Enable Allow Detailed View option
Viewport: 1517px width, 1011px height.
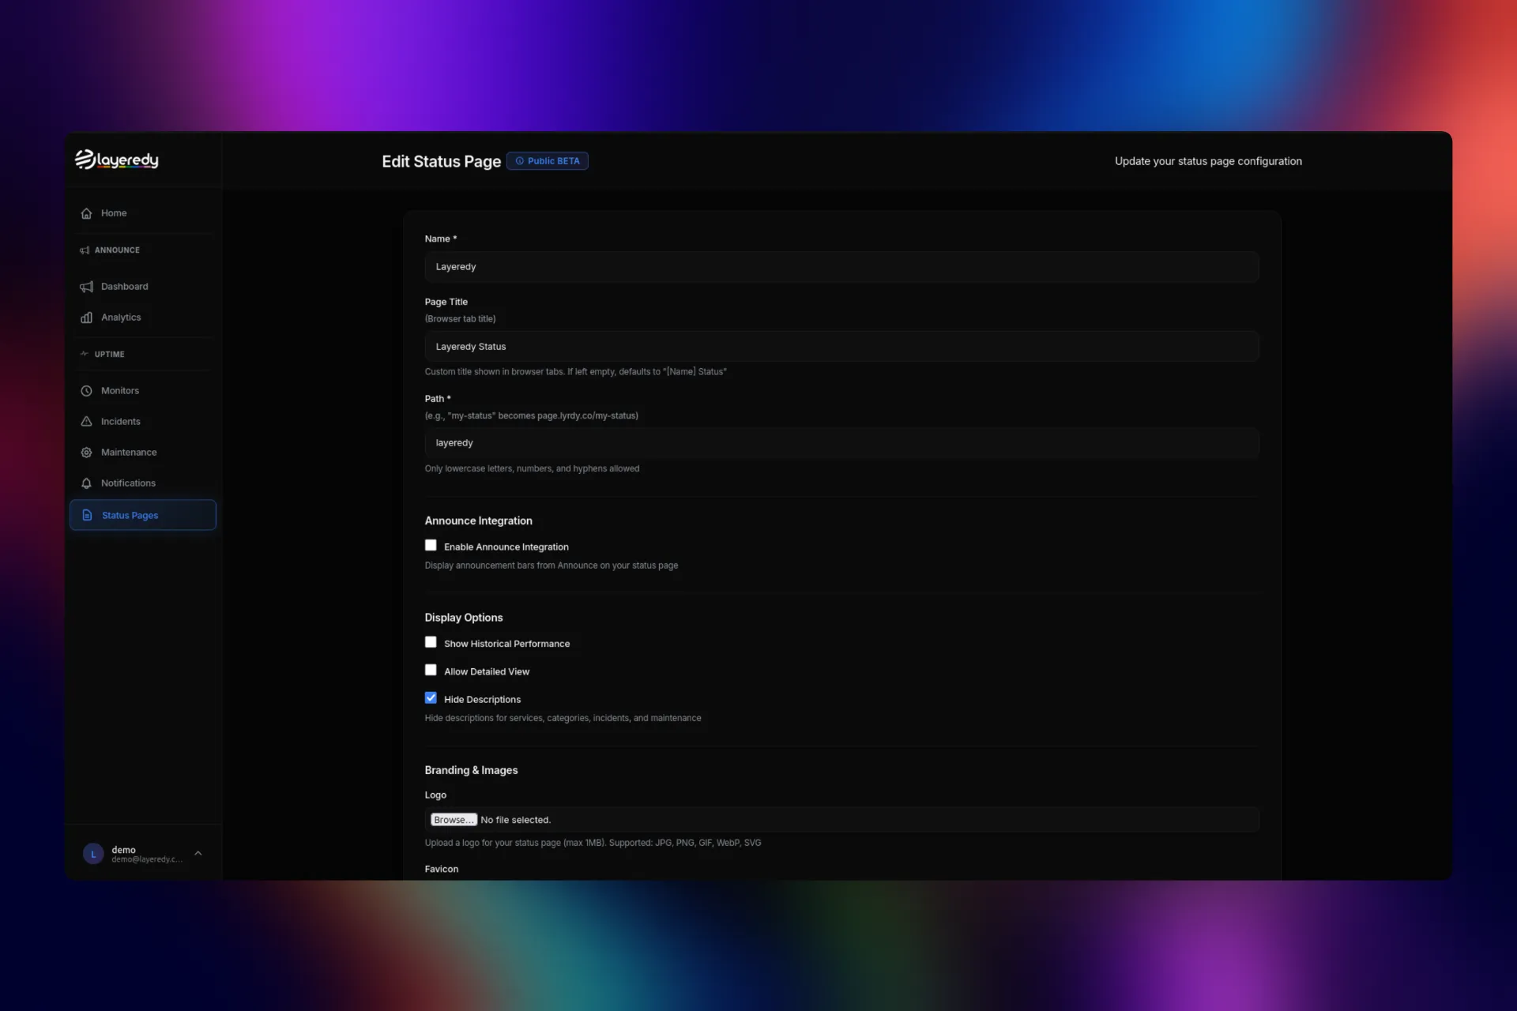pos(431,670)
